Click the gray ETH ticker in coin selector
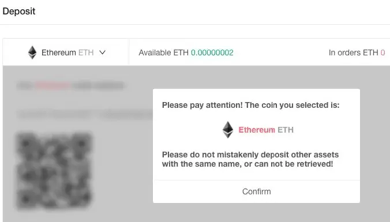The height and width of the screenshot is (222, 390). click(86, 52)
